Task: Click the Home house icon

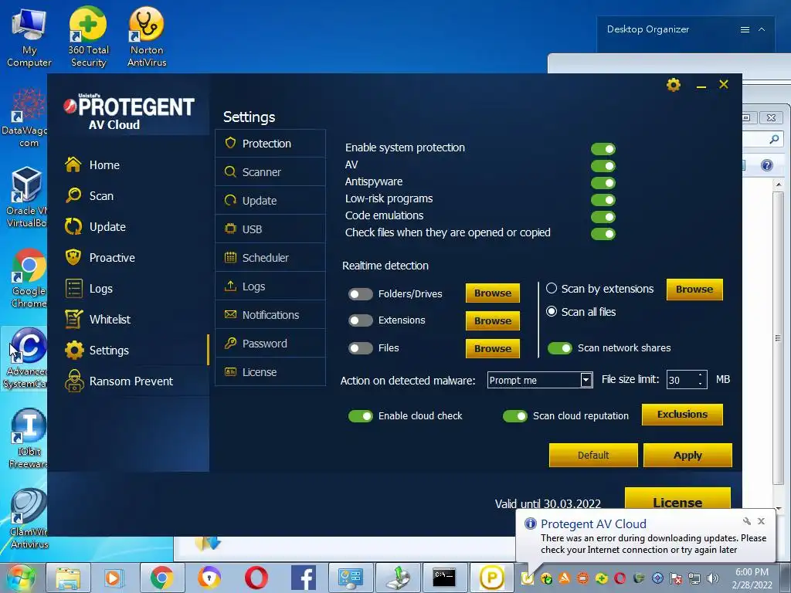Action: 73,164
